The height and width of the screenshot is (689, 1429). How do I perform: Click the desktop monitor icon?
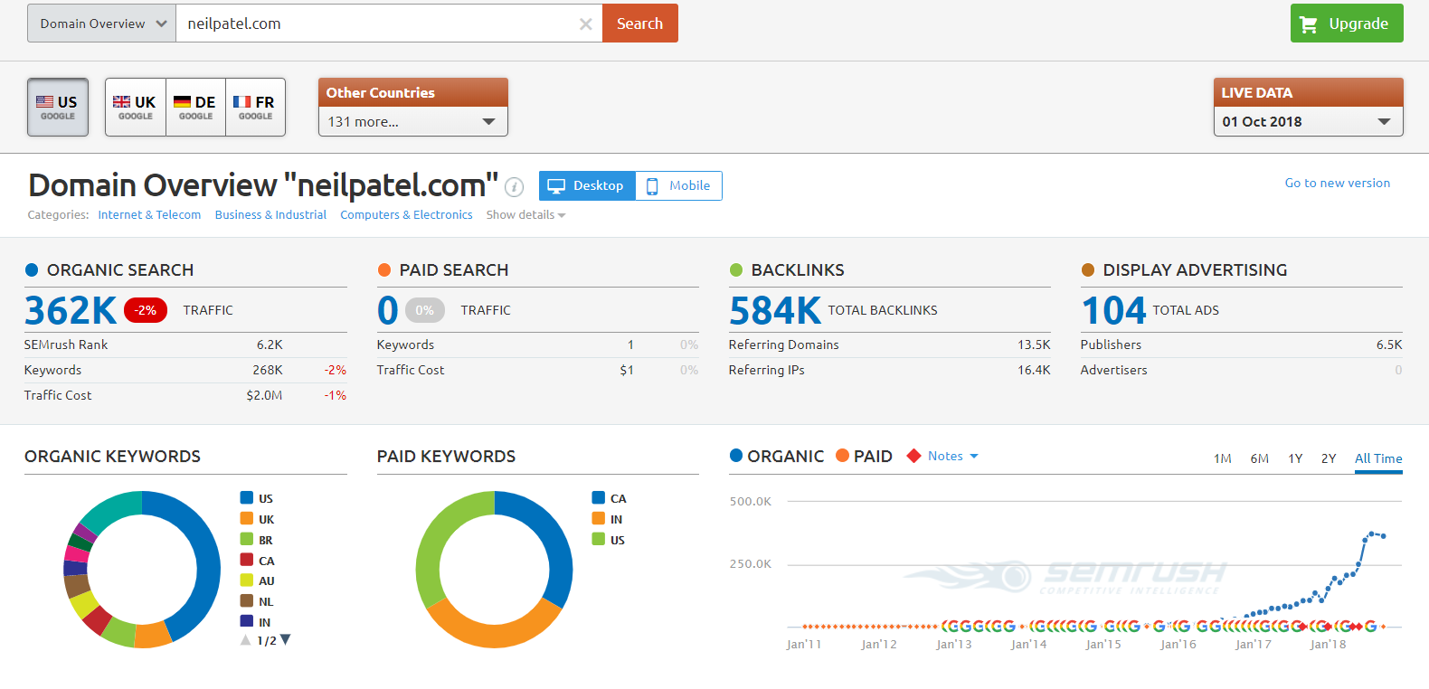556,186
